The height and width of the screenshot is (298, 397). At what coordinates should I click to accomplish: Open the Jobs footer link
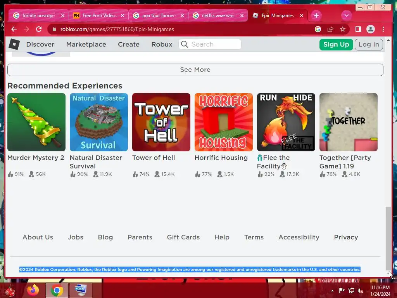tap(76, 237)
